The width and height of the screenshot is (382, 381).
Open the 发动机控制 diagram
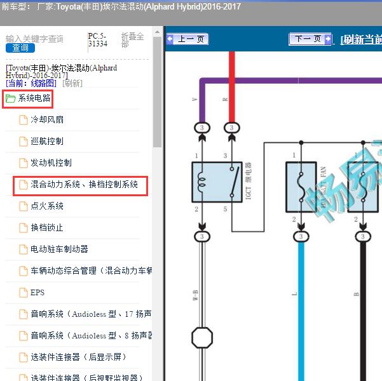(x=51, y=163)
